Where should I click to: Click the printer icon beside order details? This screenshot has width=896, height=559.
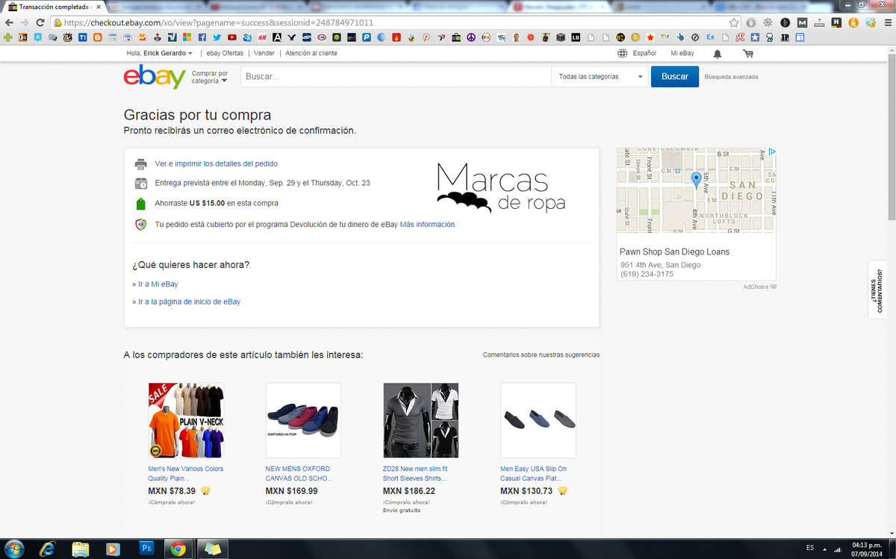tap(141, 163)
